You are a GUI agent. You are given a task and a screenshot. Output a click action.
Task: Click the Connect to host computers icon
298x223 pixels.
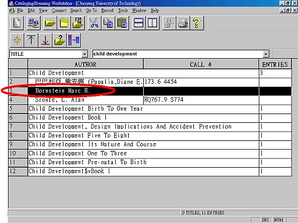coord(34,23)
